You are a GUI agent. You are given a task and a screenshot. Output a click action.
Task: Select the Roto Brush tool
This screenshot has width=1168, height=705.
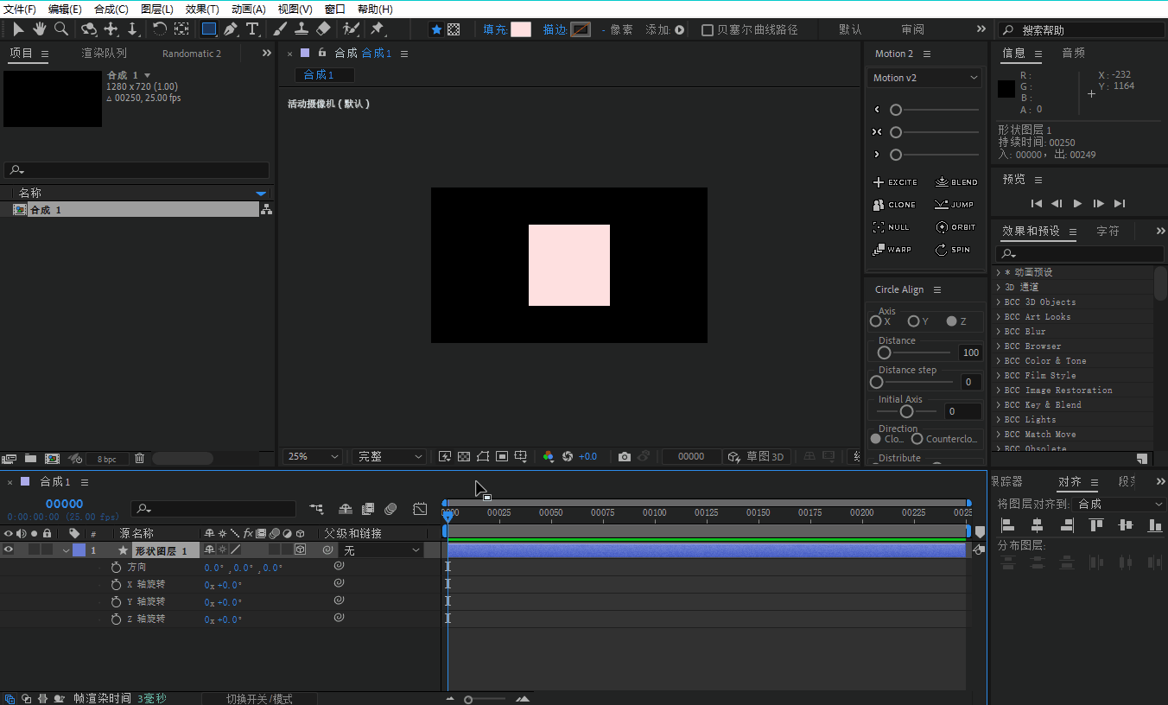coord(351,29)
